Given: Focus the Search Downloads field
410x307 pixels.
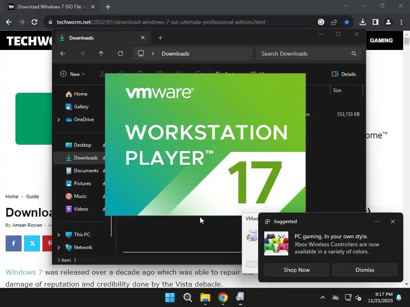Looking at the screenshot, I should click(309, 54).
